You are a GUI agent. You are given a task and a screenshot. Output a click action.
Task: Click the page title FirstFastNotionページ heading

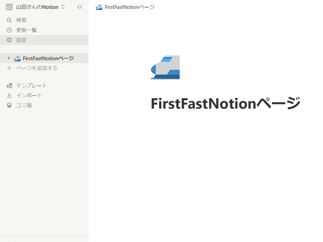226,103
